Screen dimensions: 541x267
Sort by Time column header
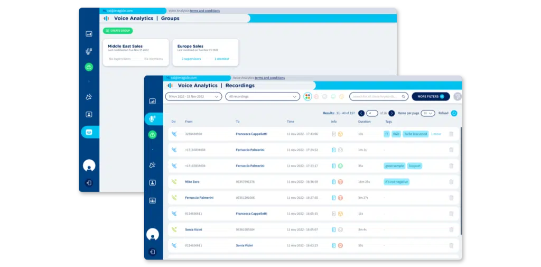(291, 122)
